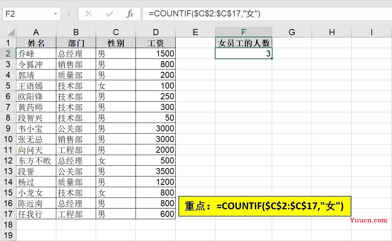Screen dimensions: 392x241
Task: Click 段誉's salary cell 3500
Action: click(x=156, y=171)
